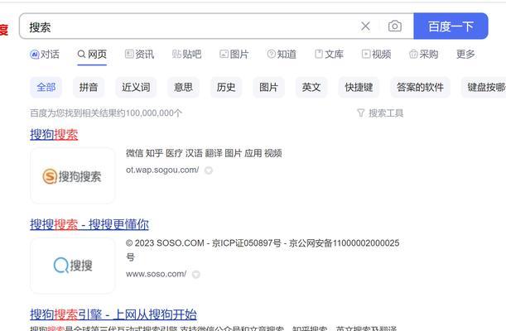The image size is (506, 331).
Task: View the 视频 tab
Action: [376, 54]
